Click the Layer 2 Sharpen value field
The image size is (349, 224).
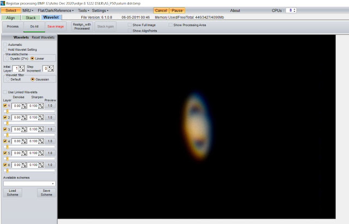pos(33,117)
